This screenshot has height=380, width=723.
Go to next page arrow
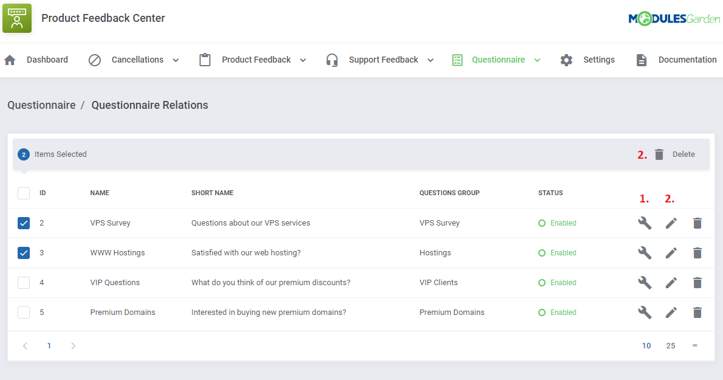[x=73, y=346]
